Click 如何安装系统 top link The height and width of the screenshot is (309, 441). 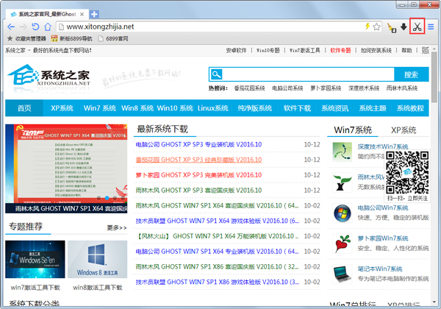(376, 50)
